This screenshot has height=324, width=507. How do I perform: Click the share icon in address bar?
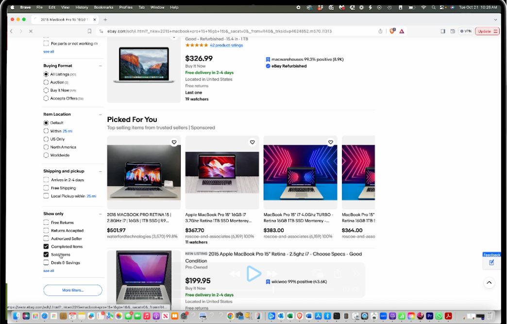(x=380, y=31)
